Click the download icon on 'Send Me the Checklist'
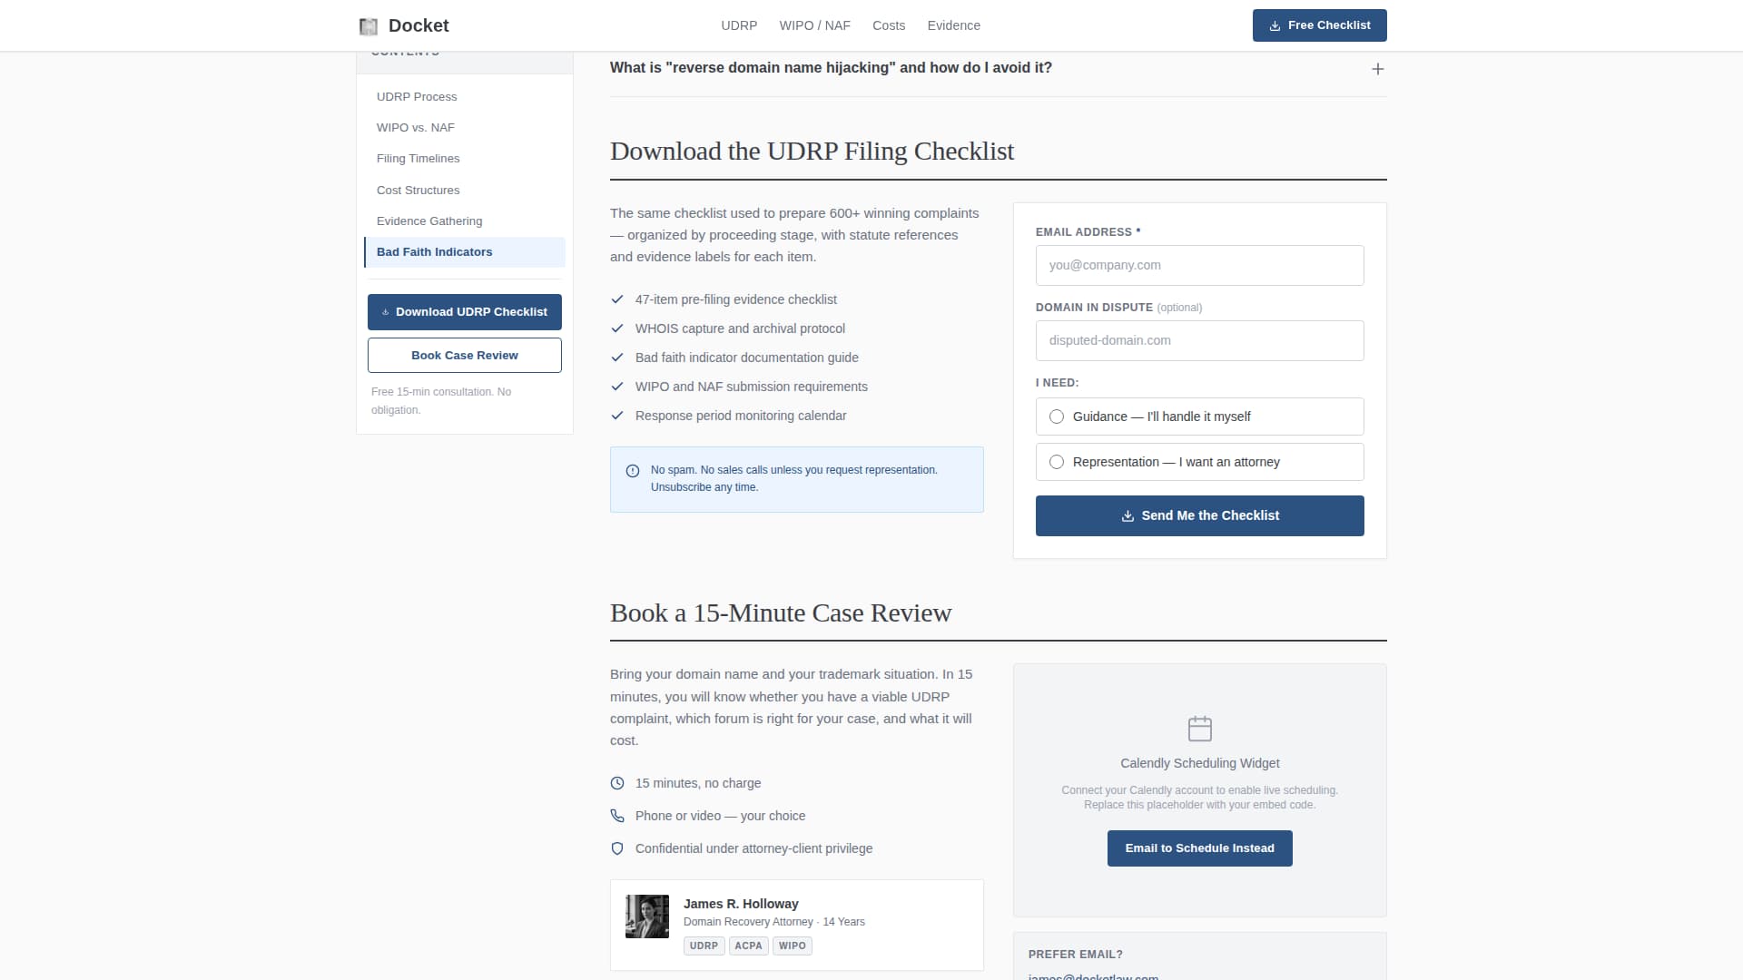This screenshot has height=980, width=1743. tap(1128, 515)
